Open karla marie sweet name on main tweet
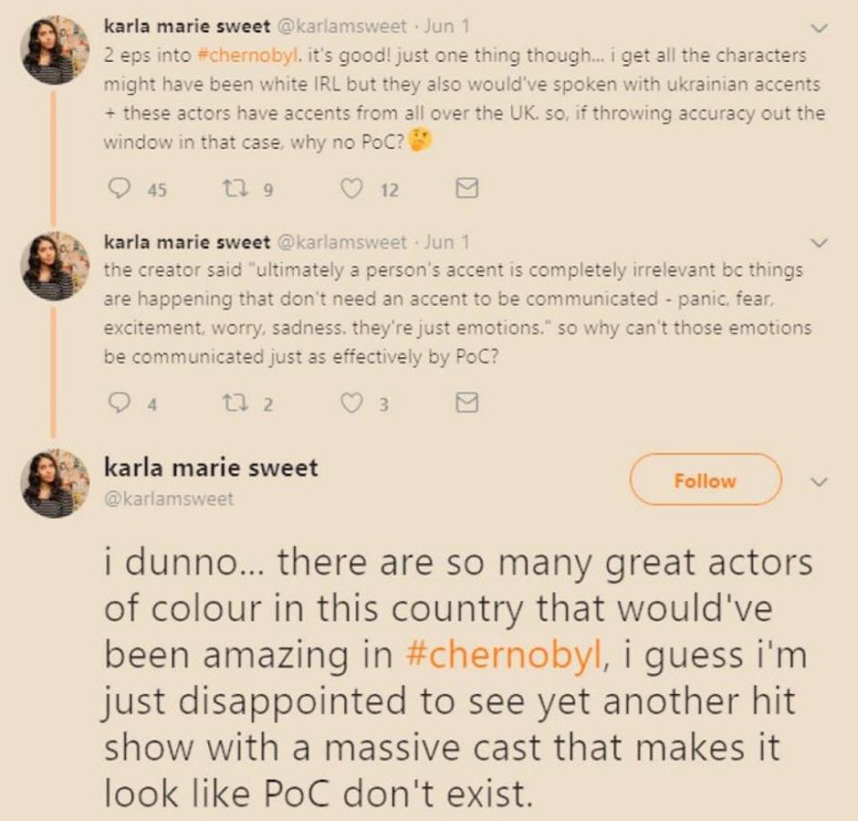The height and width of the screenshot is (821, 858). [211, 468]
